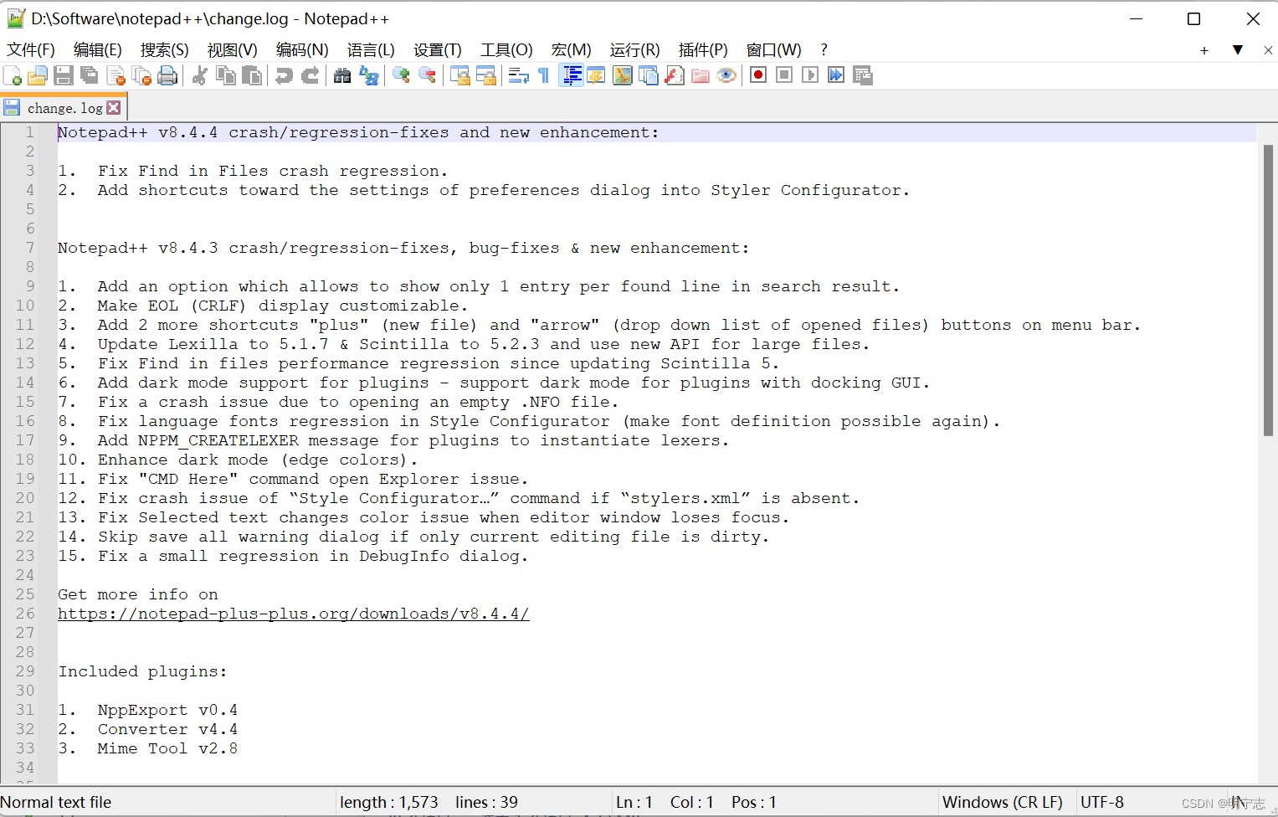
Task: Toggle the monitoring eye icon
Action: click(x=726, y=75)
